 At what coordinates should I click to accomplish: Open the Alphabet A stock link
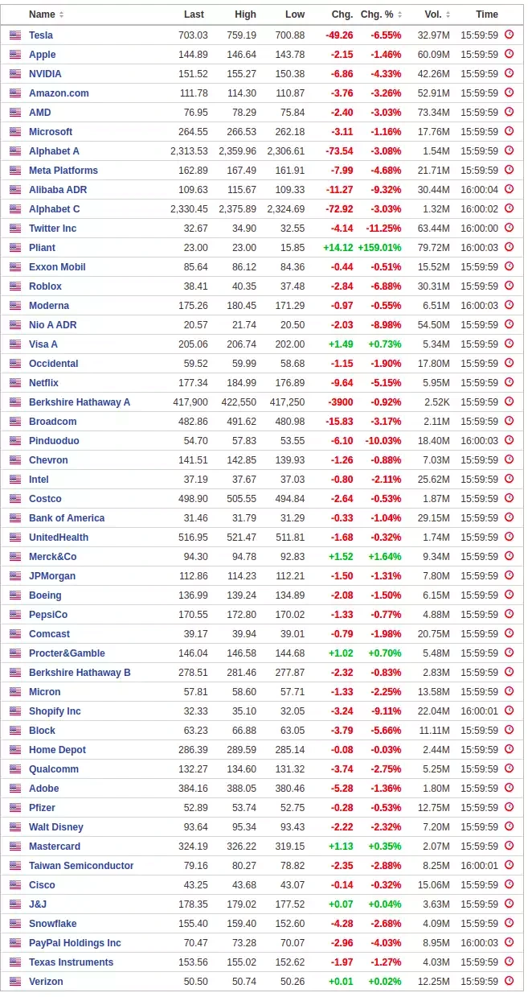[x=54, y=151]
